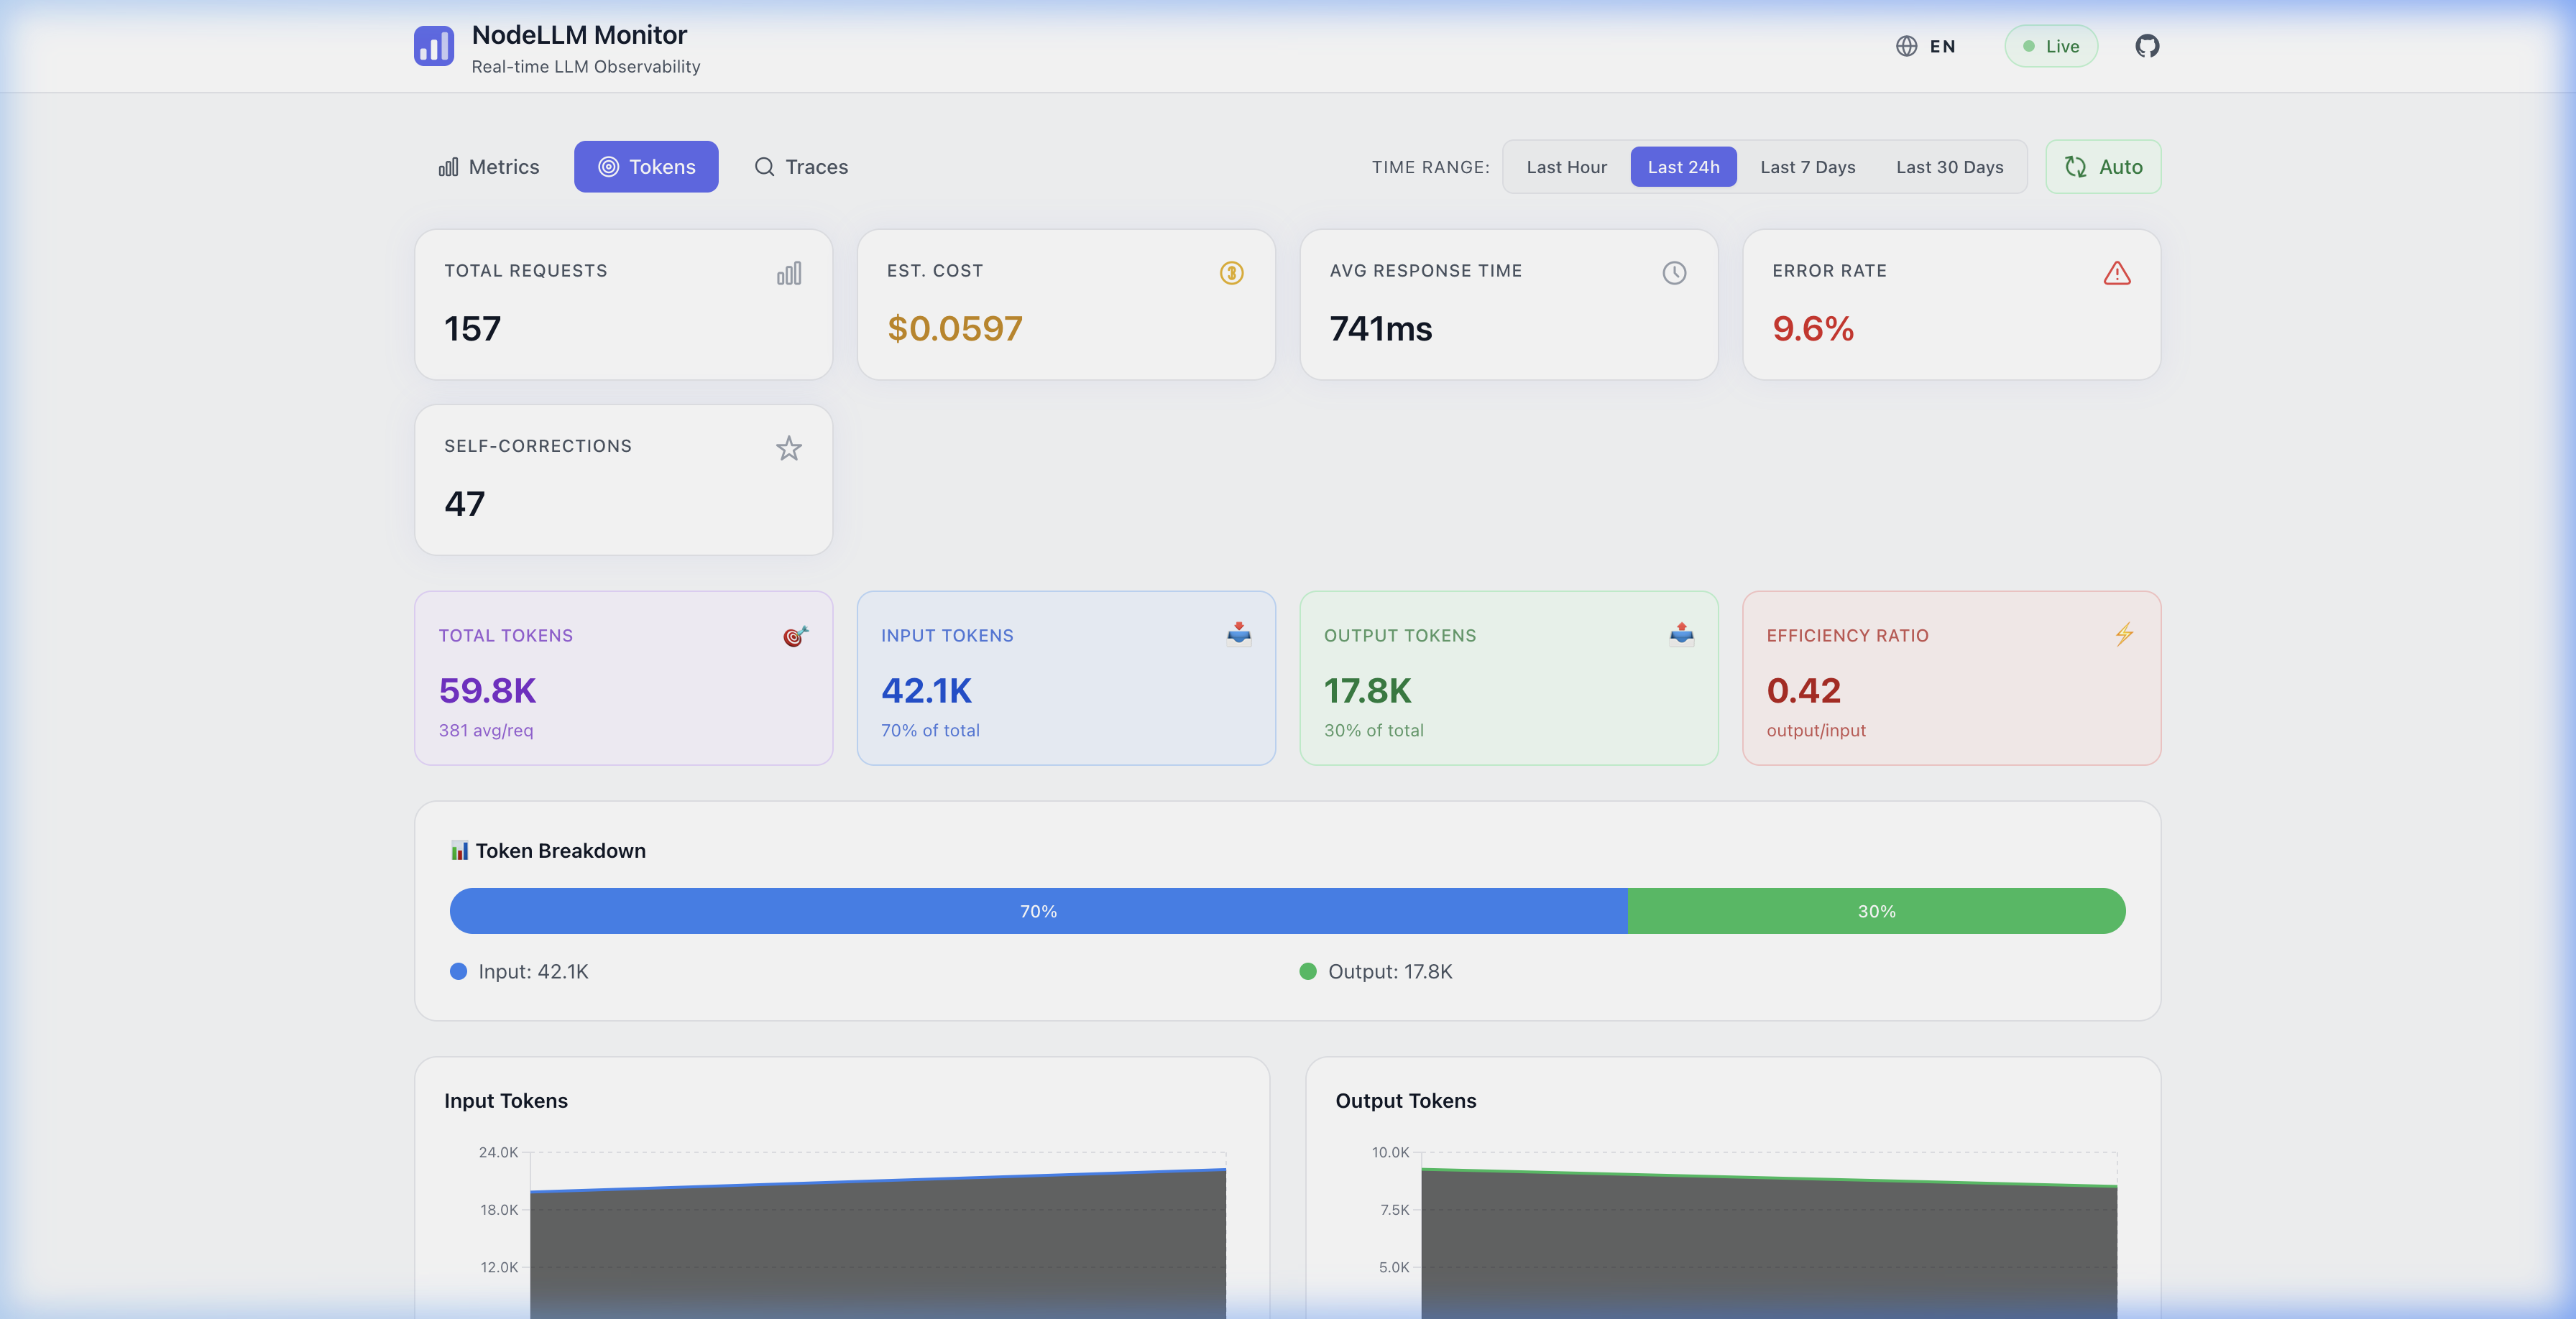The height and width of the screenshot is (1319, 2576).
Task: Click the Self-Corrections star icon
Action: click(788, 449)
